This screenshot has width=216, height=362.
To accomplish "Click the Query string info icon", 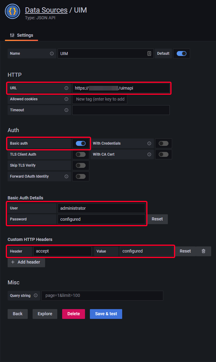I will coord(36,296).
